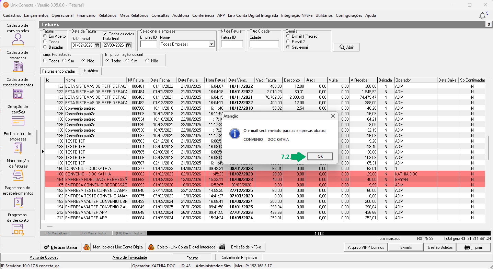Click Efetuar Baixa button
Image resolution: width=493 pixels, height=269 pixels.
coord(61,247)
